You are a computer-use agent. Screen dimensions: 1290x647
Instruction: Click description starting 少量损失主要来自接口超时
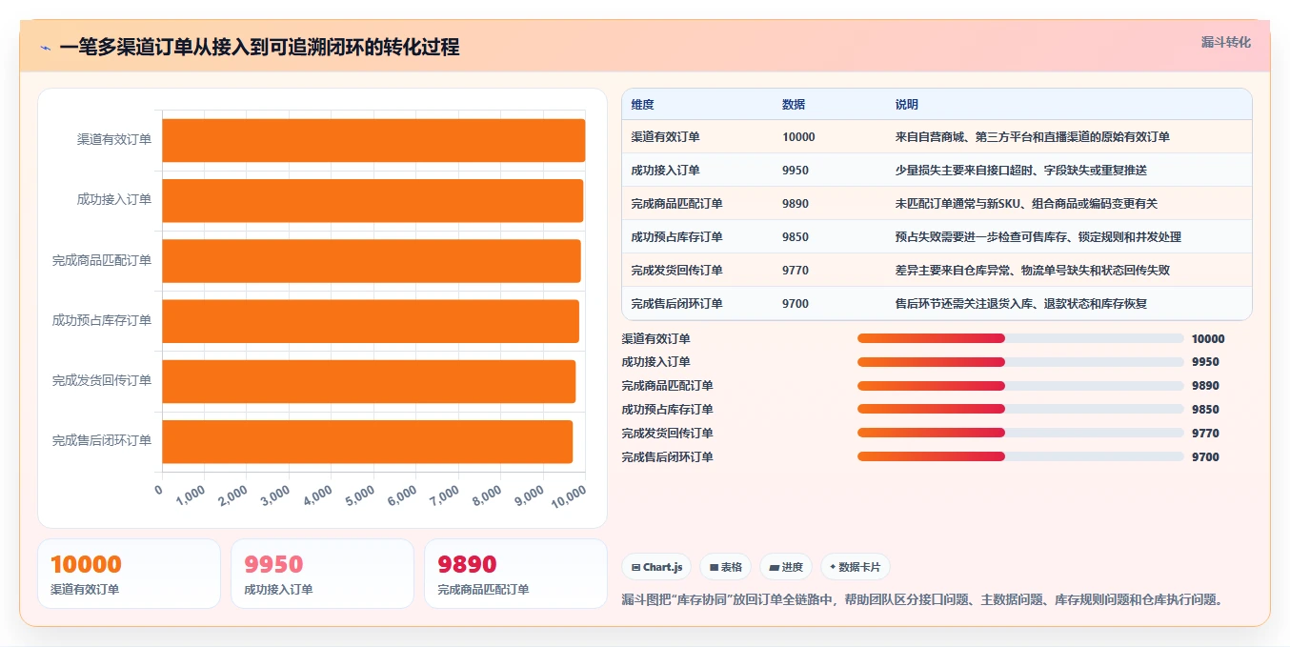[1021, 171]
